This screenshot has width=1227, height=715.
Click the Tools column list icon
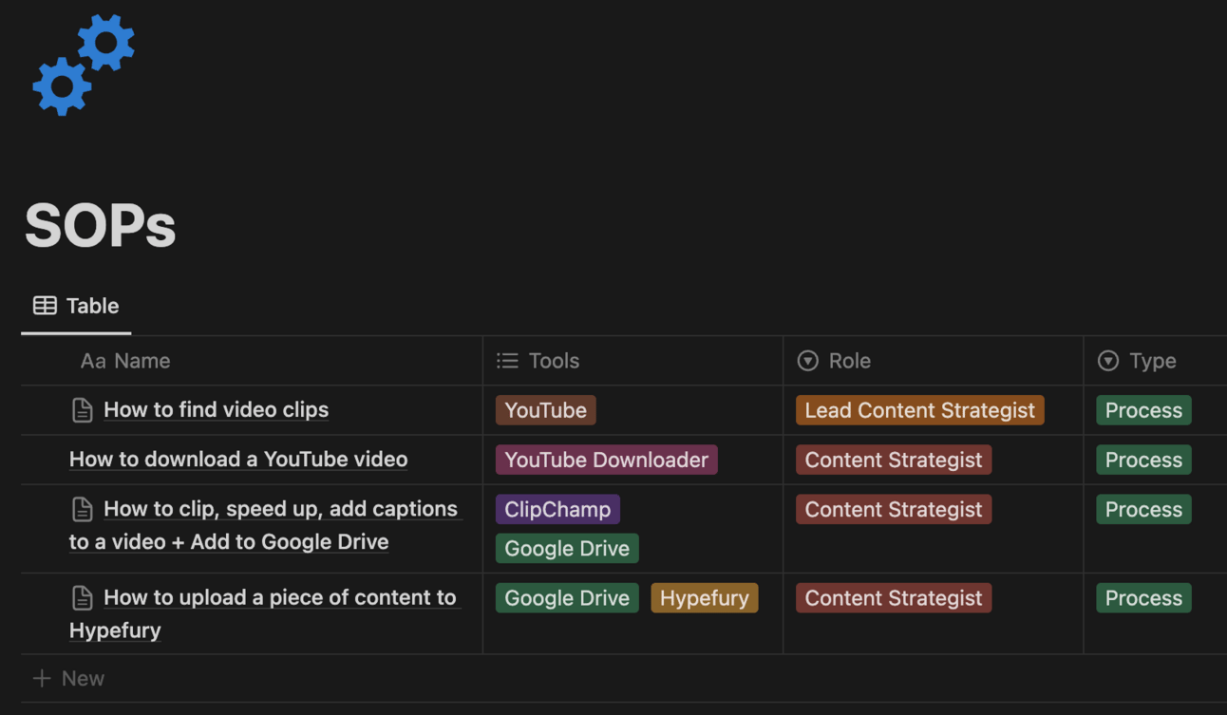508,361
